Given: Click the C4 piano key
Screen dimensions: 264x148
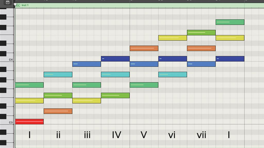Looking at the screenshot, I should pos(8,59).
